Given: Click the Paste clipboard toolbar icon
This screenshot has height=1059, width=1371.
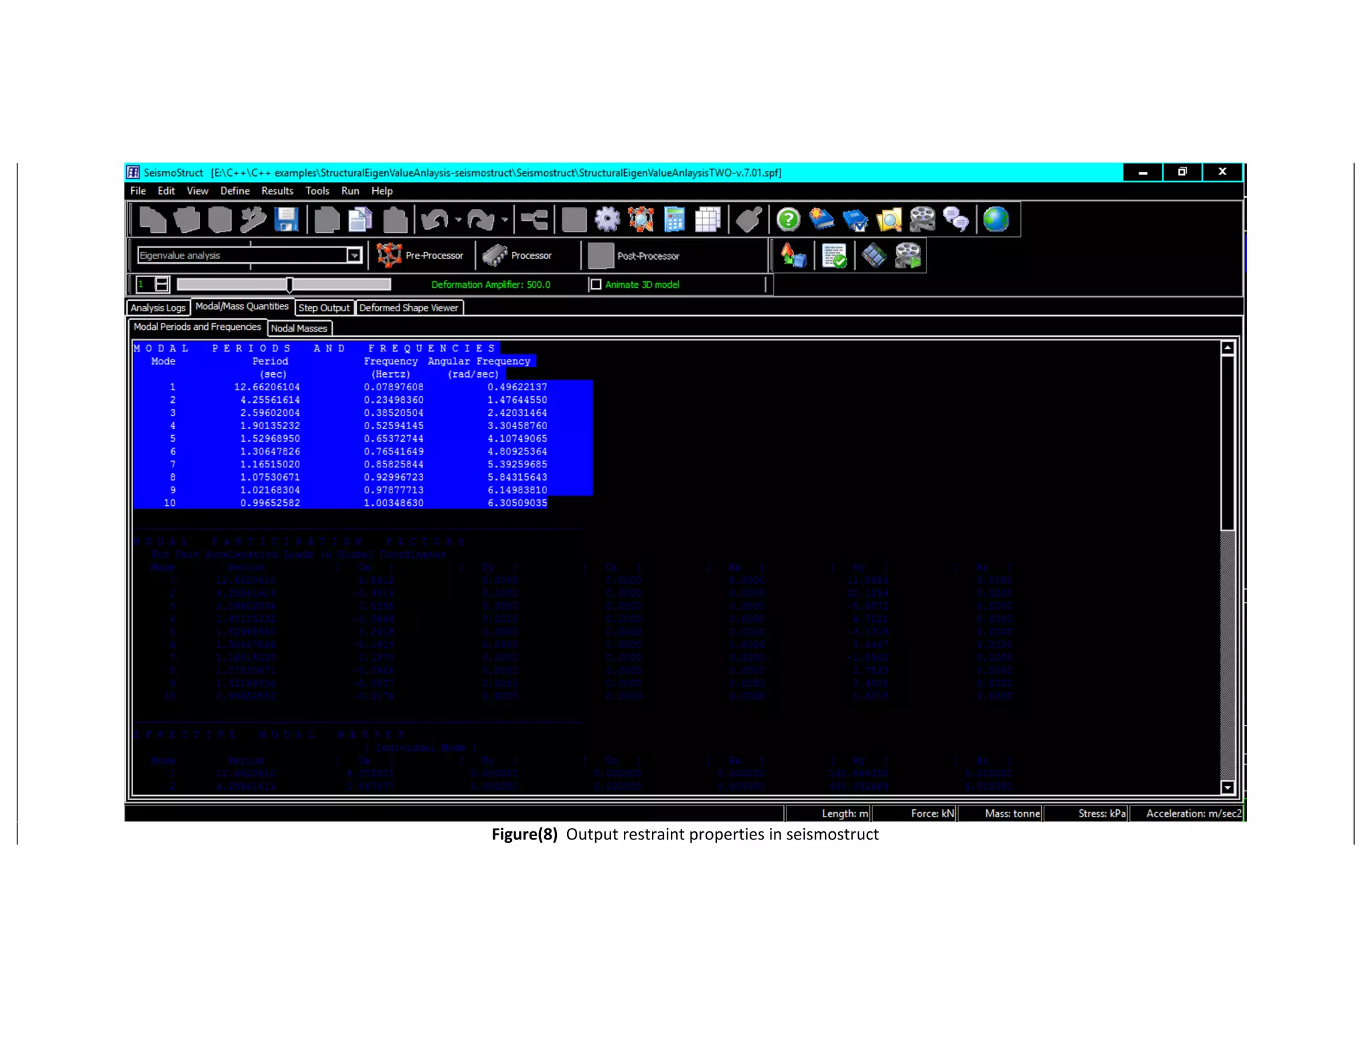Looking at the screenshot, I should point(395,219).
